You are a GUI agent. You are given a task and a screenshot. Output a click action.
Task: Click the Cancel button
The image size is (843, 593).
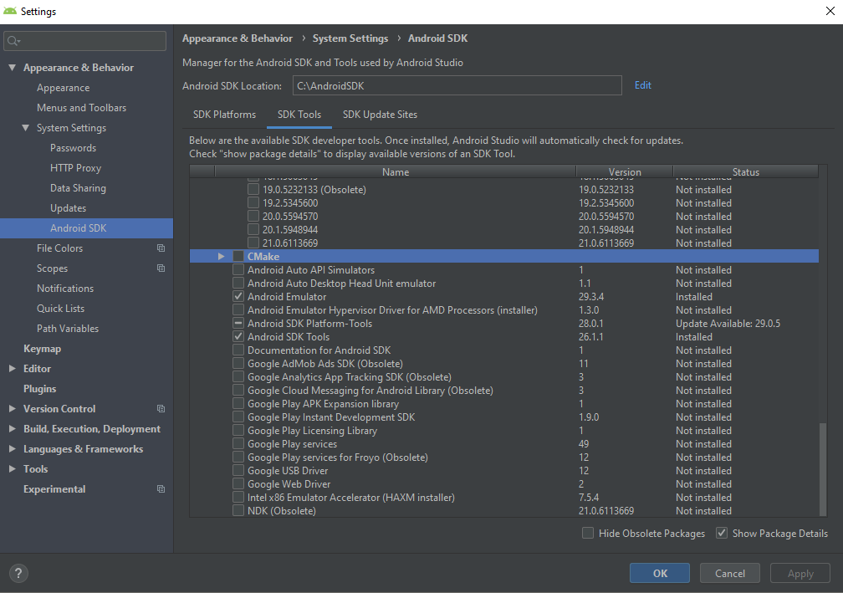729,573
